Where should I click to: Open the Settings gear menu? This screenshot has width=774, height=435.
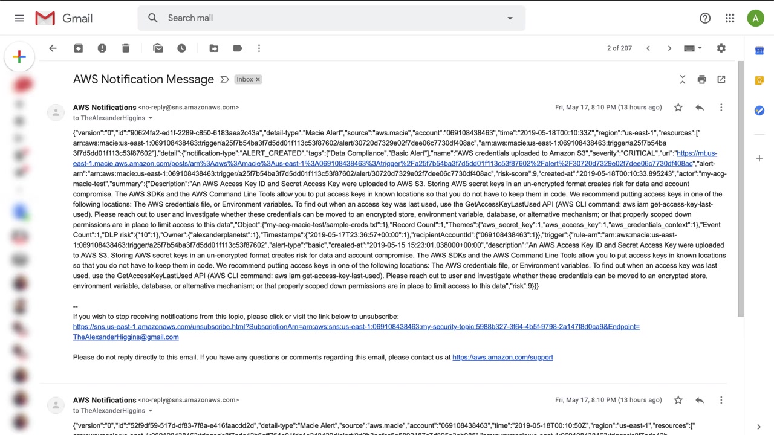tap(721, 48)
